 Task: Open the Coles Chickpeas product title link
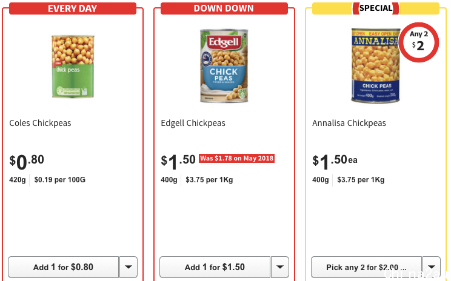click(40, 123)
